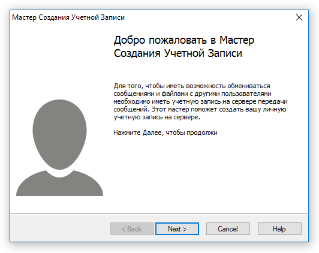Click the paragraph line starting Для того, чтобы
319x253 pixels.
tap(192, 86)
